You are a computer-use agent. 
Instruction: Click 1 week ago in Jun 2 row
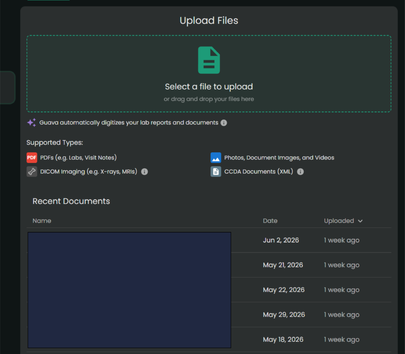point(341,240)
